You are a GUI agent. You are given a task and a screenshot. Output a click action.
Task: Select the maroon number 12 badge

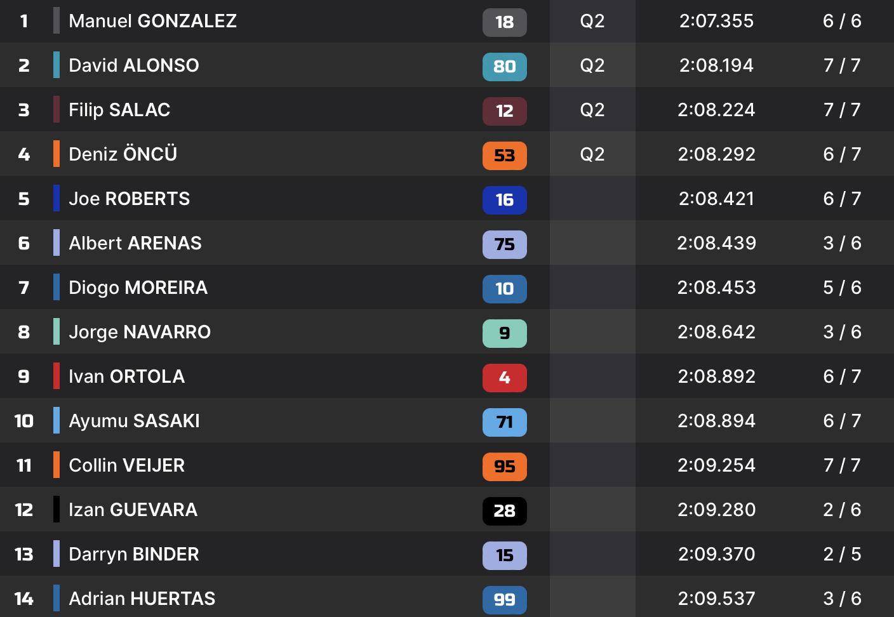coord(504,111)
